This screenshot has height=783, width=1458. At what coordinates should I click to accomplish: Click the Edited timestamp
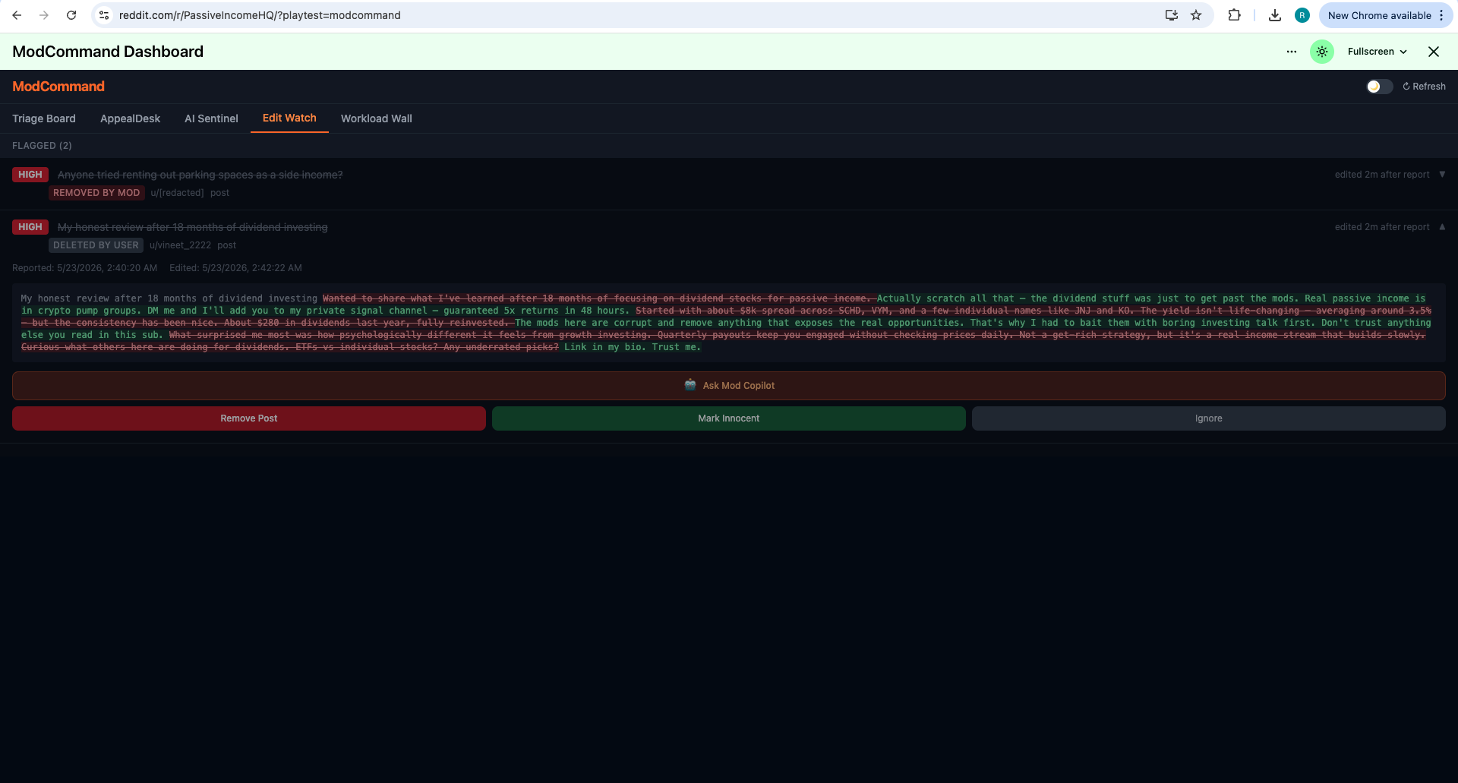pyautogui.click(x=235, y=268)
